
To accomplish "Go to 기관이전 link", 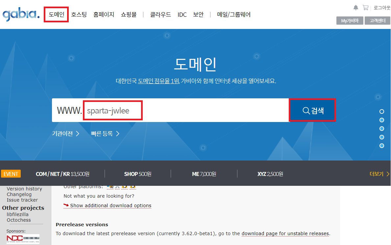I will [x=65, y=134].
